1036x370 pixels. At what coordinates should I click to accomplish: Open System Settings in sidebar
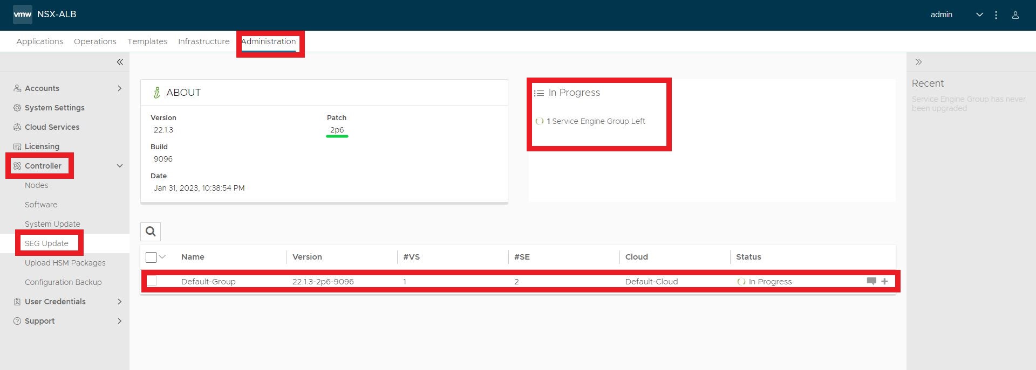click(54, 108)
